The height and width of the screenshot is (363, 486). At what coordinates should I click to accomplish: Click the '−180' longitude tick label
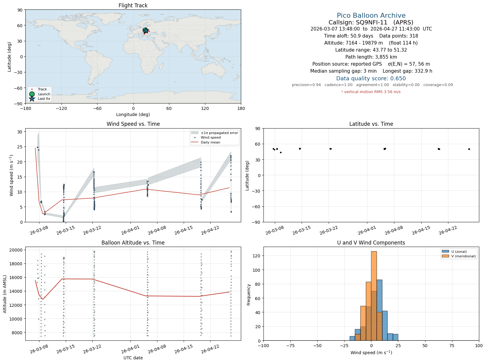point(25,108)
